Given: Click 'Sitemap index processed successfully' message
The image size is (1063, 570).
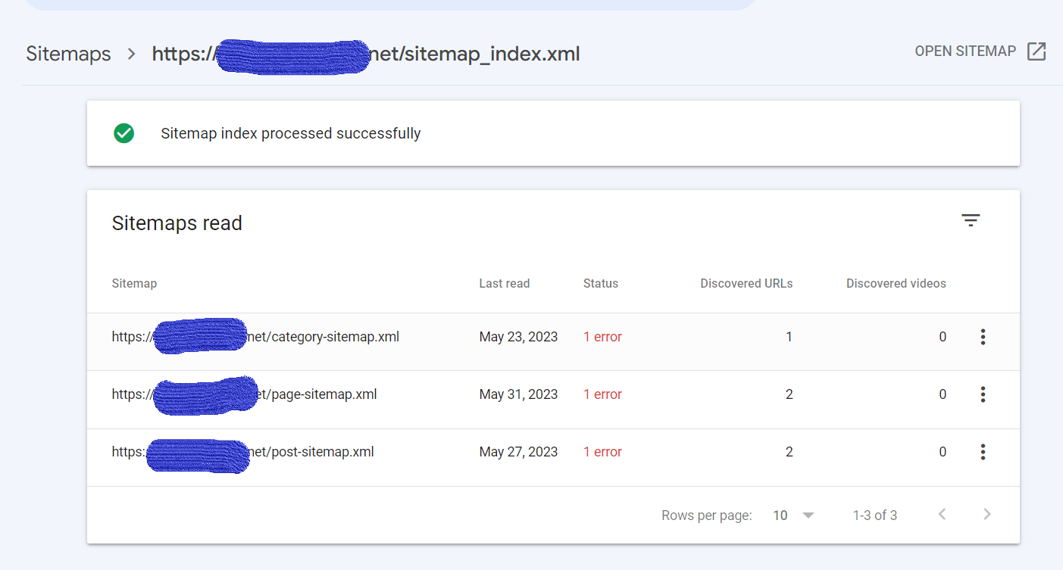Looking at the screenshot, I should tap(291, 133).
